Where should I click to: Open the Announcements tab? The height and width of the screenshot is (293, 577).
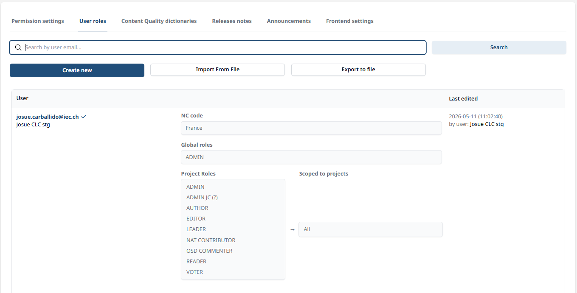[x=289, y=21]
